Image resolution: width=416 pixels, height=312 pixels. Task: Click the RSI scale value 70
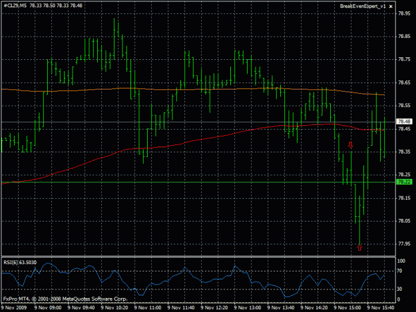click(399, 271)
